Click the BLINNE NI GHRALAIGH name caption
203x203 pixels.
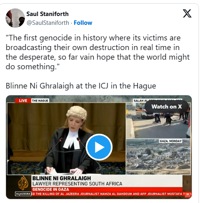tap(62, 178)
